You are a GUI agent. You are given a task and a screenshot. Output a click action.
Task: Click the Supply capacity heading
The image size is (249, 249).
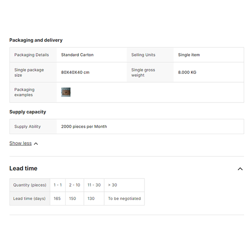[x=28, y=112]
